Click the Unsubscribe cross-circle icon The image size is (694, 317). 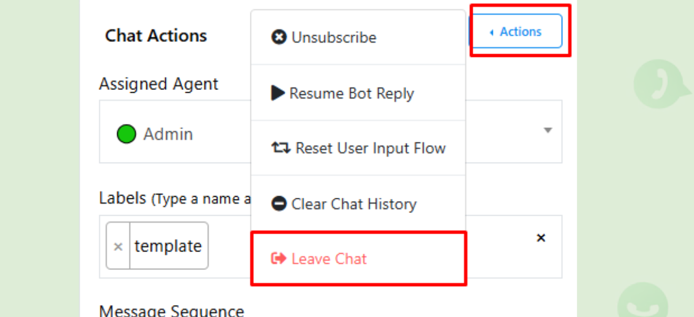click(279, 37)
